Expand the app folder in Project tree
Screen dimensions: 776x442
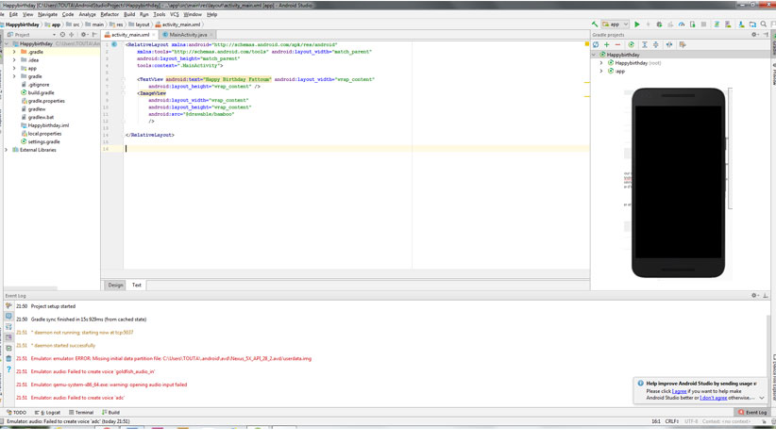click(x=14, y=68)
